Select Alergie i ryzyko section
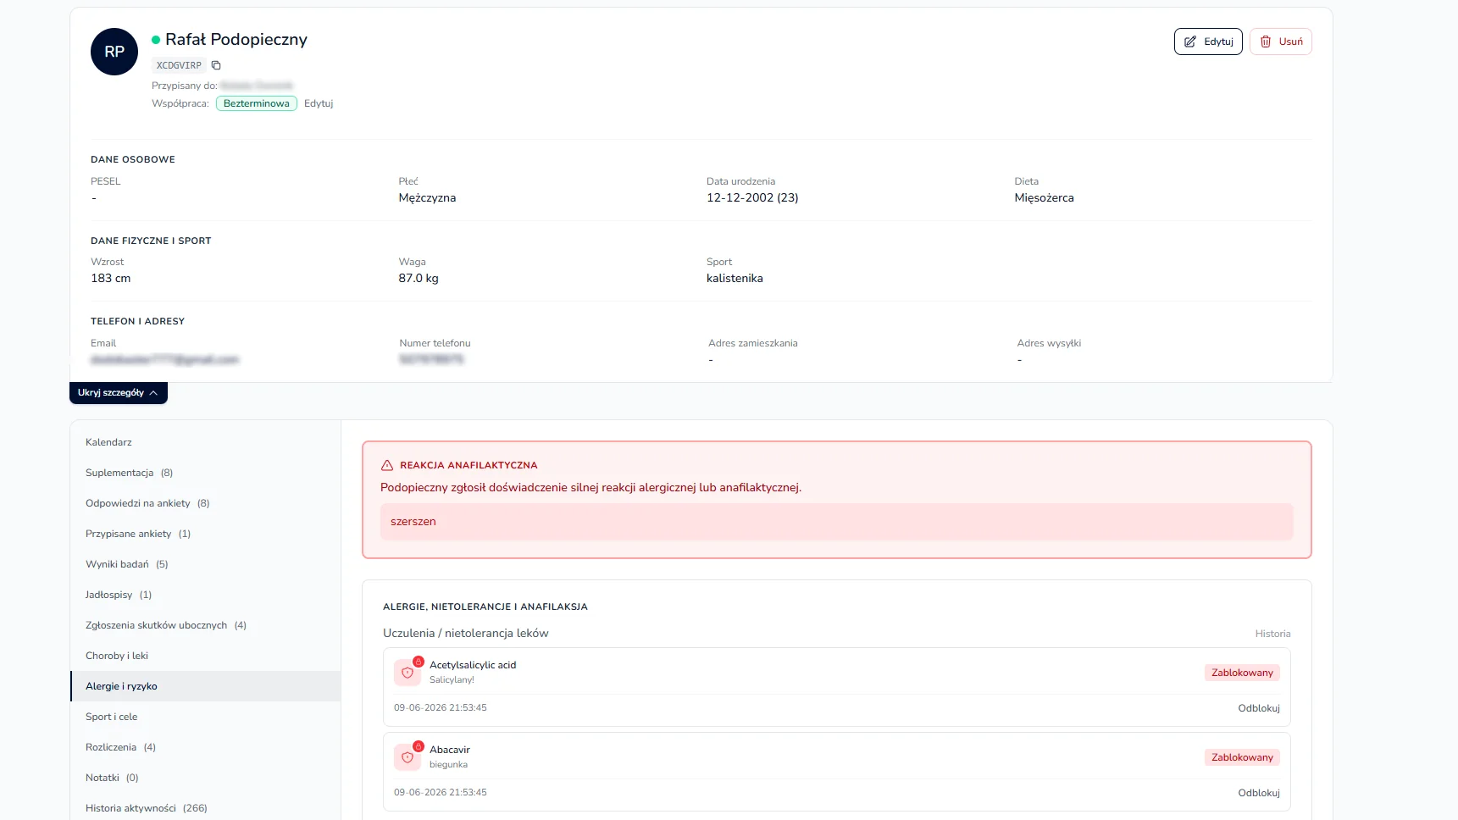This screenshot has width=1458, height=820. click(x=206, y=686)
